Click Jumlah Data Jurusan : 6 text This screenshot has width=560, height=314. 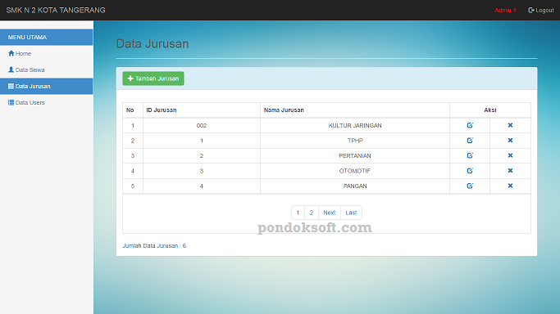point(154,245)
